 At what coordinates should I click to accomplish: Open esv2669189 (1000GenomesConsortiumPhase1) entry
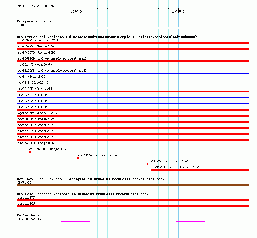(x=52, y=58)
